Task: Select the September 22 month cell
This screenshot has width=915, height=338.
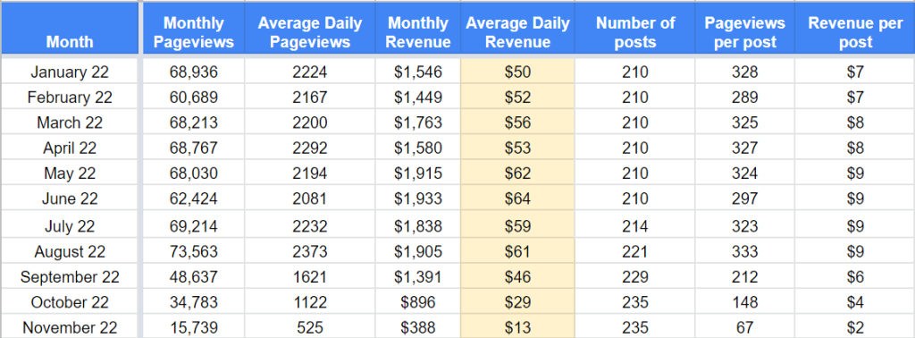Action: (x=70, y=276)
